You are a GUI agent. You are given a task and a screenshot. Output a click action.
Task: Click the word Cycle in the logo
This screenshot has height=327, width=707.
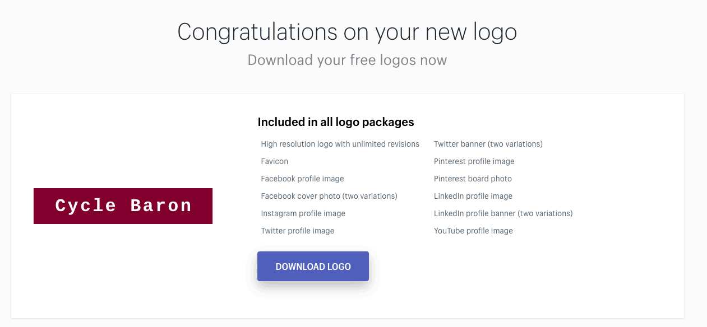coord(85,205)
